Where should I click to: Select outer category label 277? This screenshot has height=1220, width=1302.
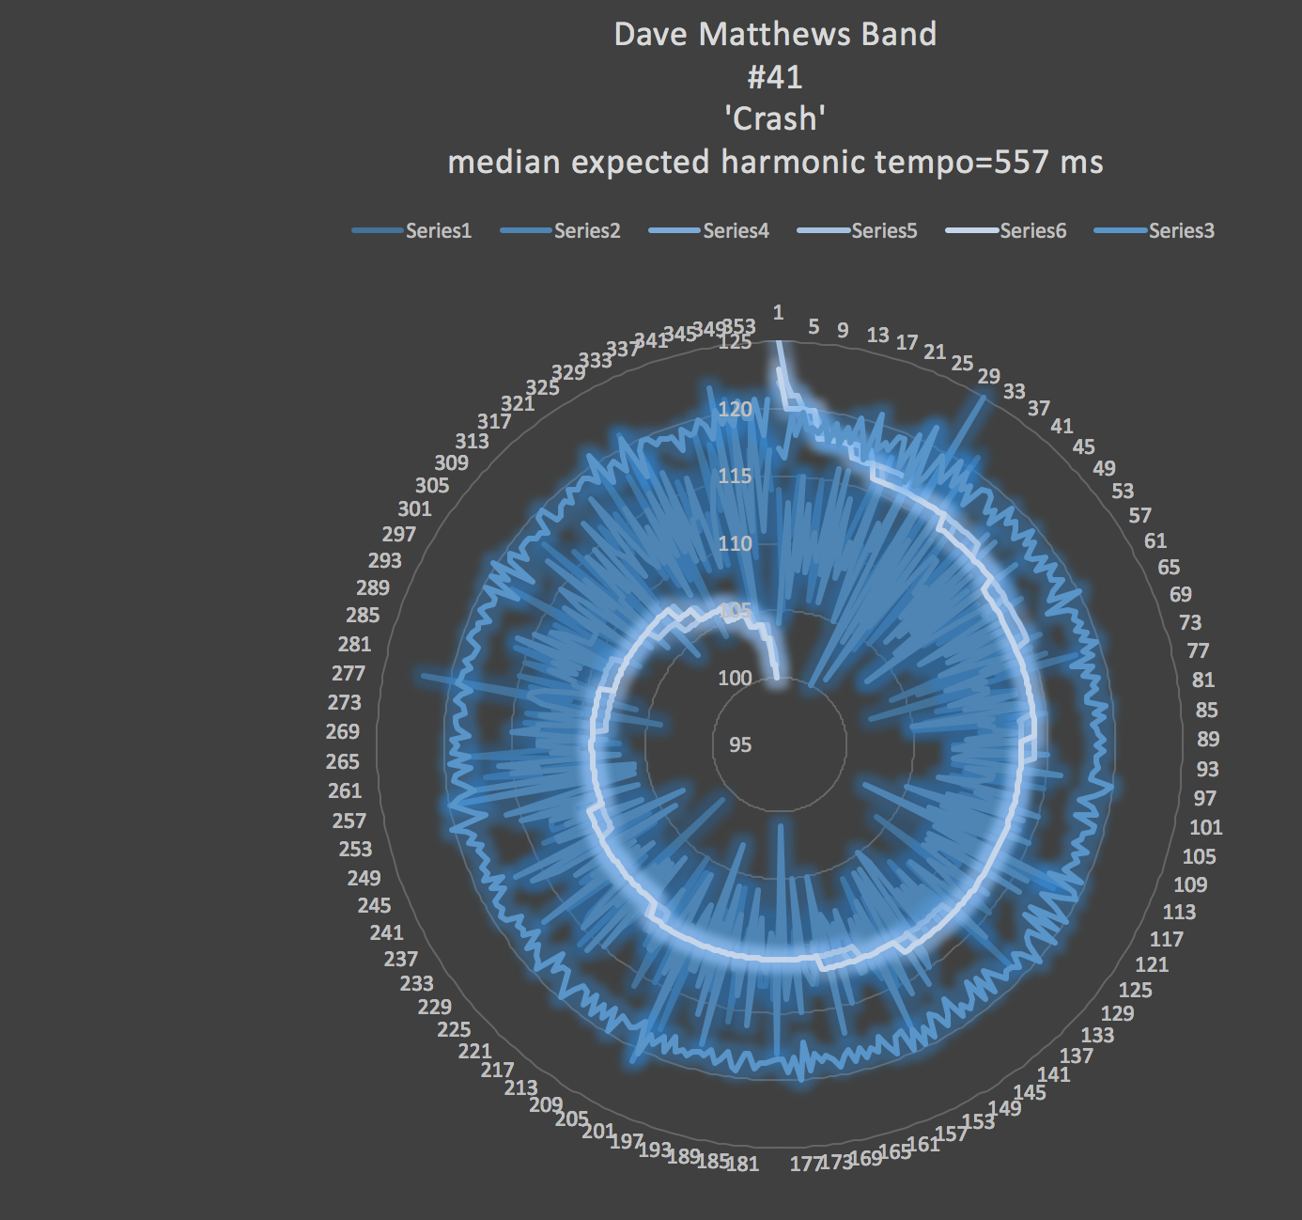(x=349, y=674)
